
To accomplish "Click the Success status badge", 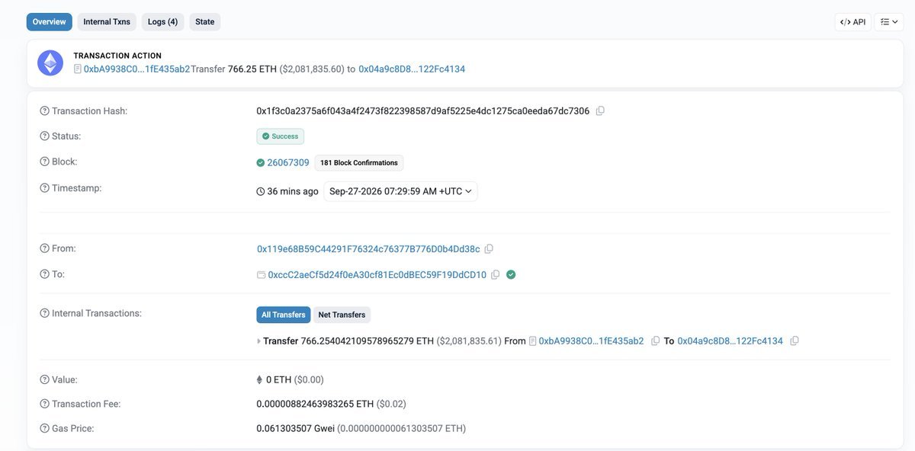I will (x=280, y=136).
